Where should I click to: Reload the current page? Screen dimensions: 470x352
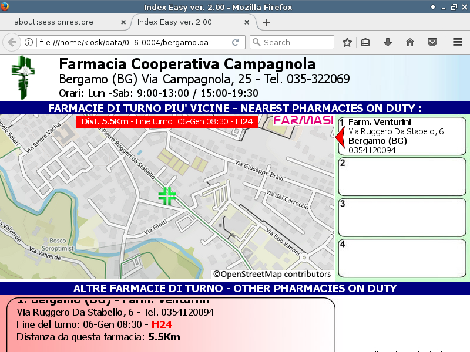(x=235, y=42)
